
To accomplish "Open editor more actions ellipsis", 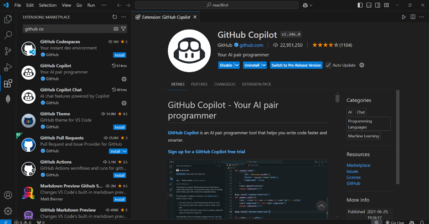I will (x=422, y=17).
